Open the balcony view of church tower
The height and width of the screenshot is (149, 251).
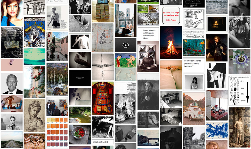pyautogui.click(x=125, y=21)
